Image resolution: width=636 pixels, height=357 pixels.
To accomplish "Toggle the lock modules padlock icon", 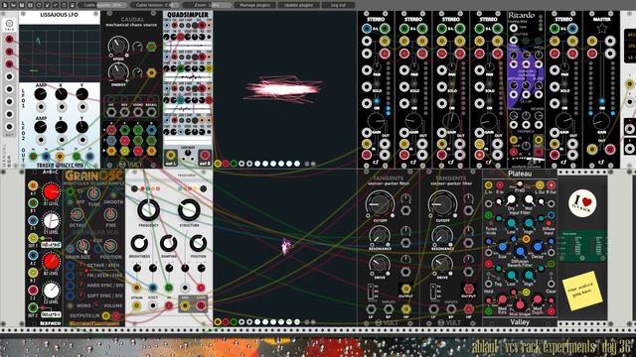I will (x=73, y=5).
